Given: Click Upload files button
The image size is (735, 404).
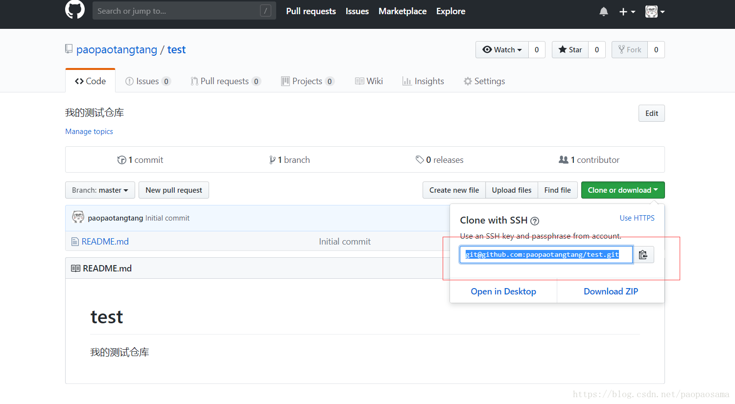Looking at the screenshot, I should pyautogui.click(x=512, y=190).
